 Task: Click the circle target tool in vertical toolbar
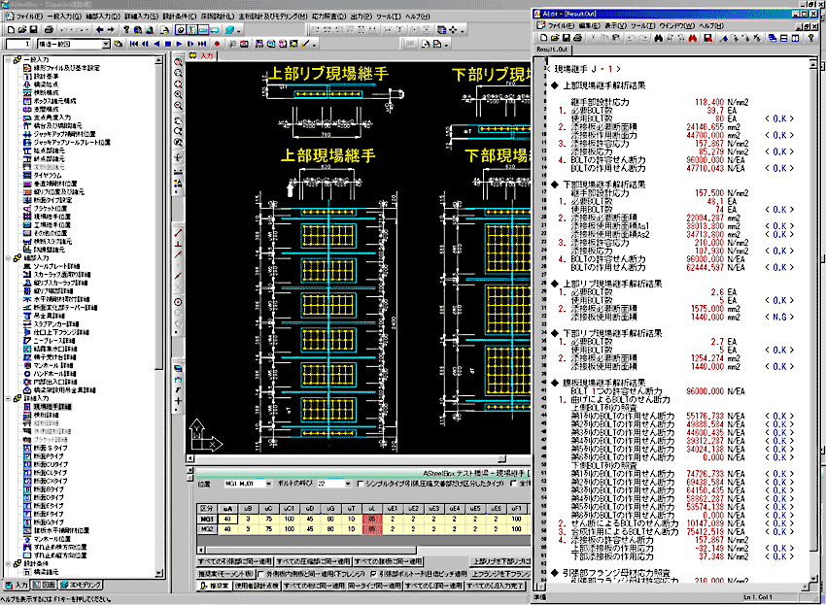pos(179,302)
